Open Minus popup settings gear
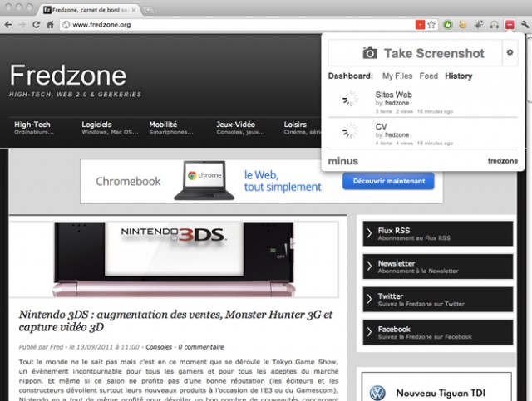The image size is (532, 401). (510, 52)
